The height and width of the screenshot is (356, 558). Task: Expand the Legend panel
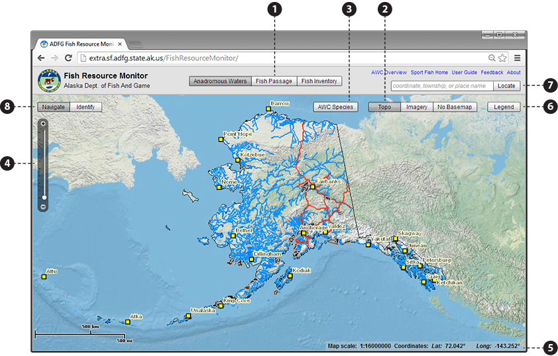point(504,107)
